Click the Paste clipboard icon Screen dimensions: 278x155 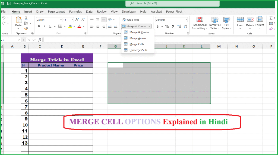pos(18,20)
